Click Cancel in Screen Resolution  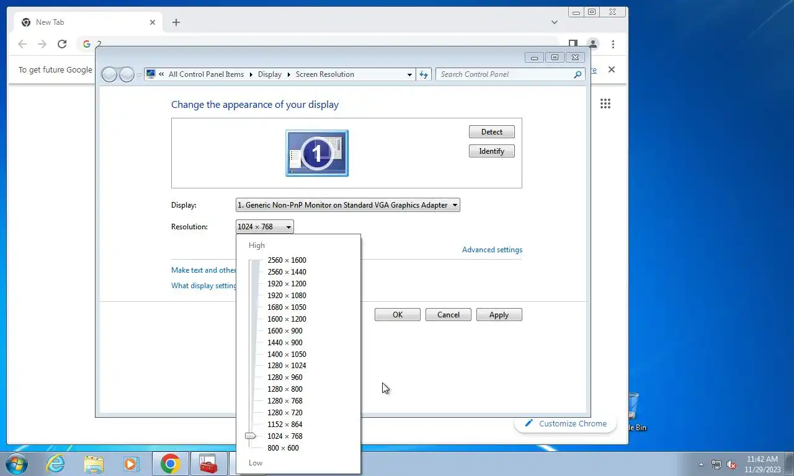coord(448,315)
